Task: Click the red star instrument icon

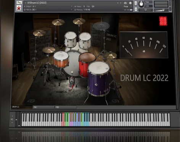Action: pyautogui.click(x=19, y=8)
